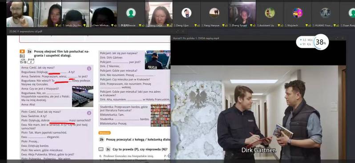355x163 pixels.
Task: Click Assistant Liu's round avatar
Action: coord(270,13)
